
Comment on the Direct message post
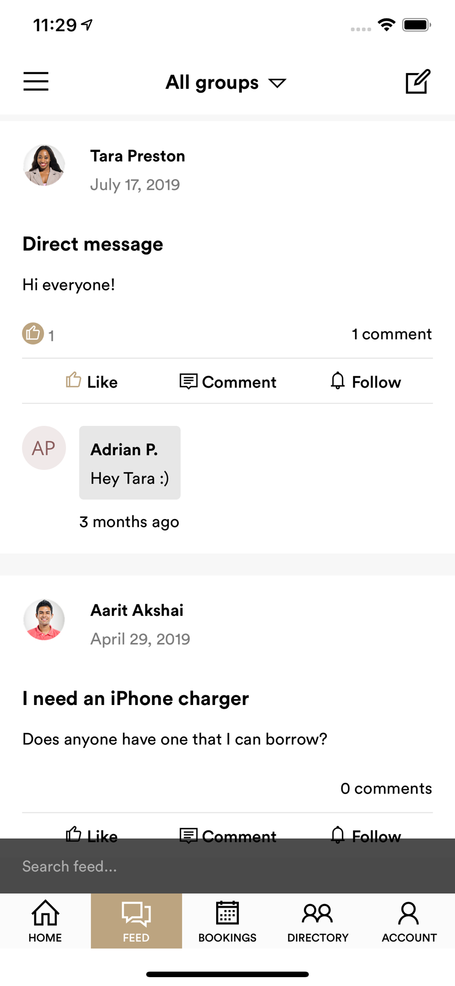pyautogui.click(x=228, y=382)
